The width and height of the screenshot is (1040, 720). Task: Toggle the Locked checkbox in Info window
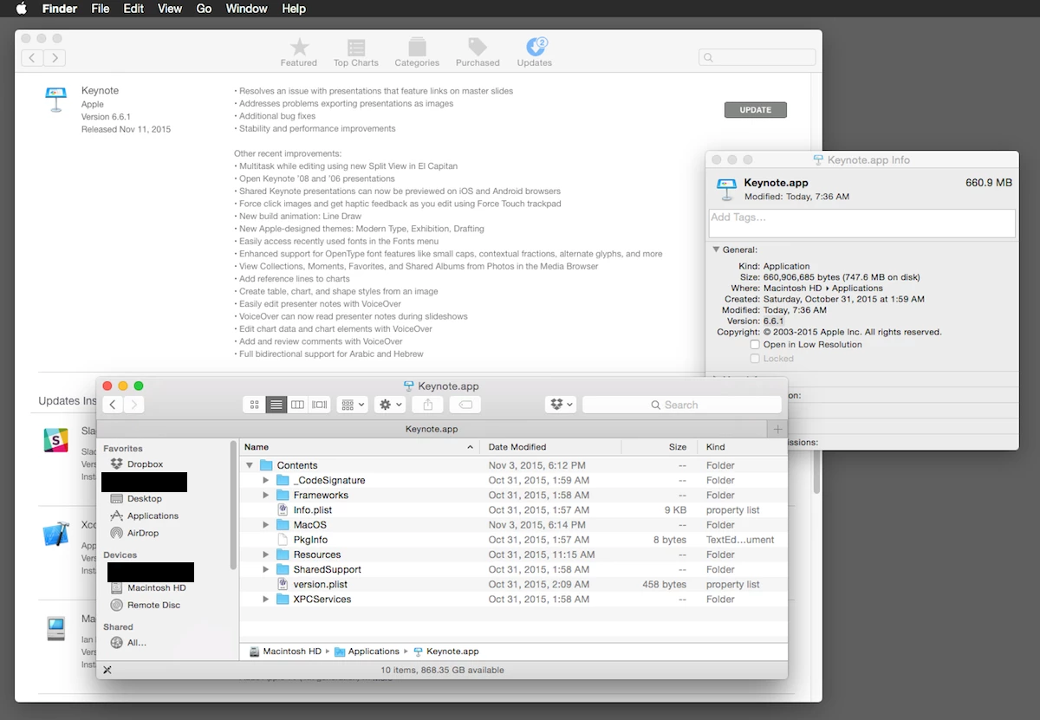[755, 358]
